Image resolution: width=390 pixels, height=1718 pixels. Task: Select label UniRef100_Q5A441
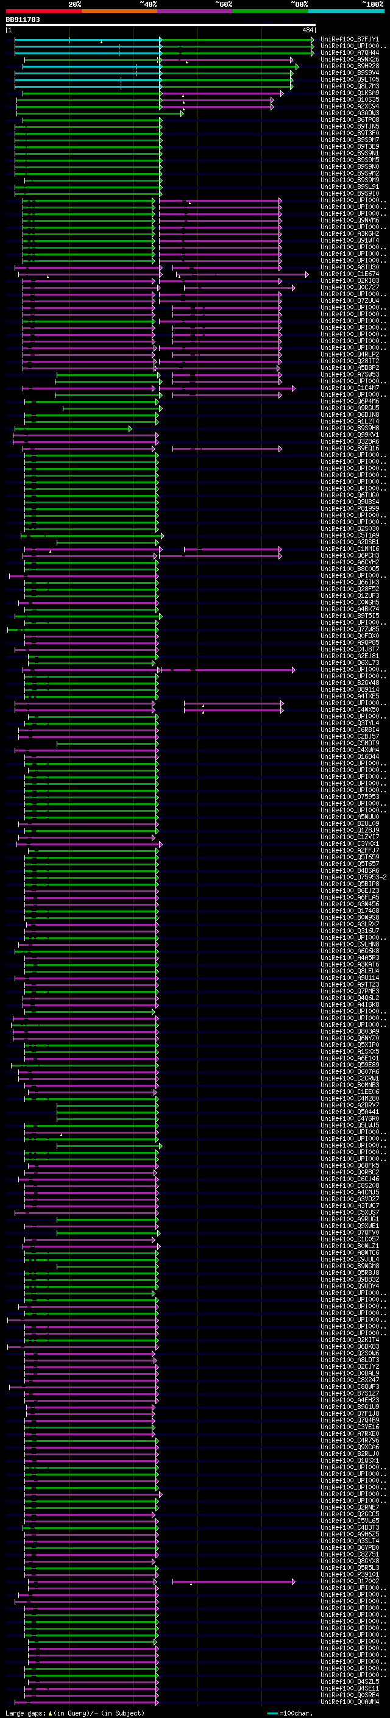(x=349, y=1112)
